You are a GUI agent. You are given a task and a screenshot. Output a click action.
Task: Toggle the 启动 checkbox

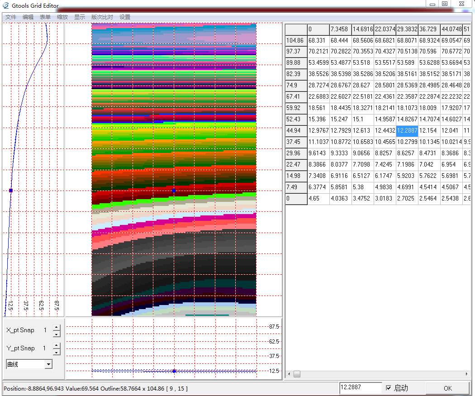tap(389, 388)
